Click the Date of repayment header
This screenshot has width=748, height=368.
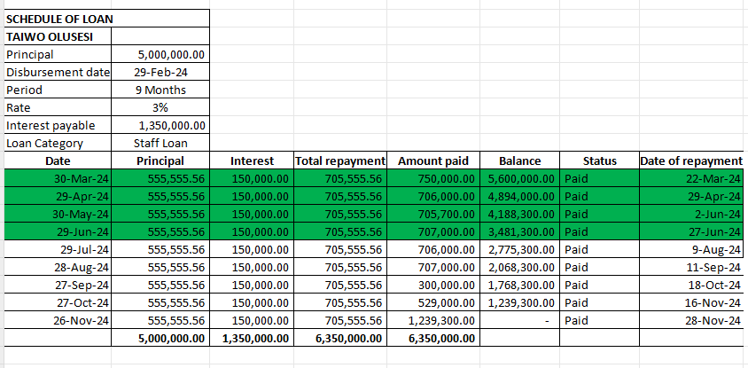point(691,161)
